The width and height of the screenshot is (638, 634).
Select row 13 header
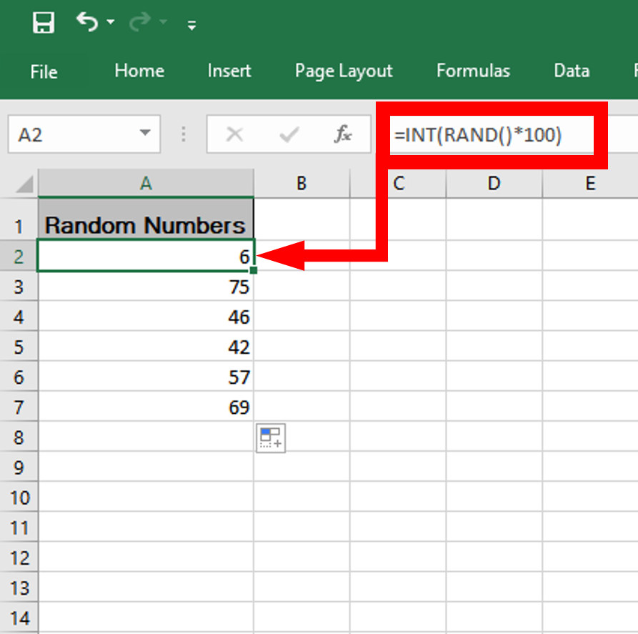19,588
